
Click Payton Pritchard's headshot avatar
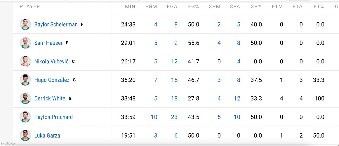(25, 117)
